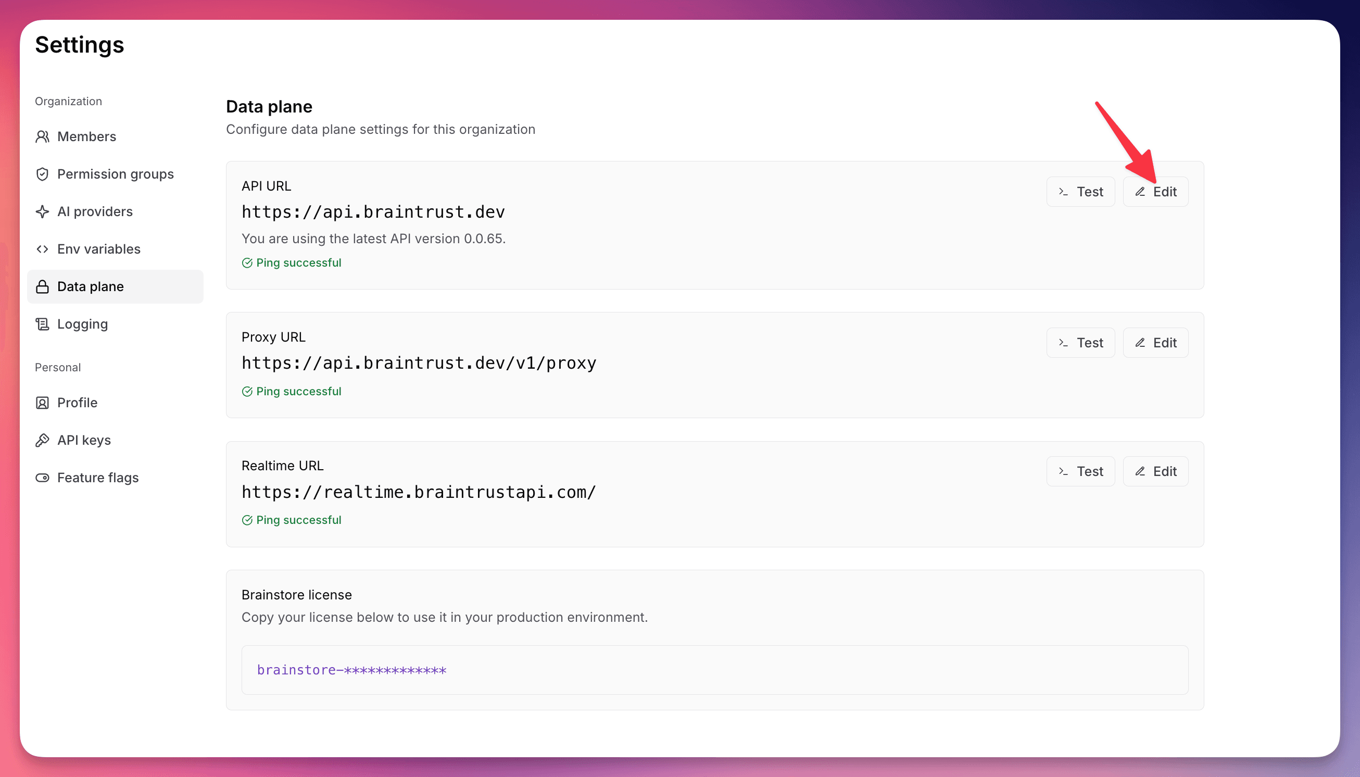This screenshot has height=777, width=1360.
Task: Click 'Ping successful' under Proxy URL
Action: click(298, 391)
